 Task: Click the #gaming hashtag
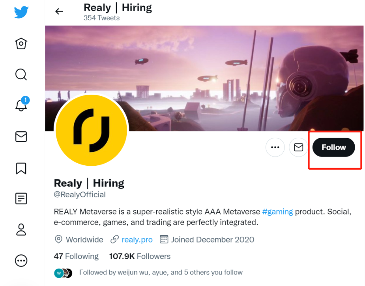coord(277,212)
